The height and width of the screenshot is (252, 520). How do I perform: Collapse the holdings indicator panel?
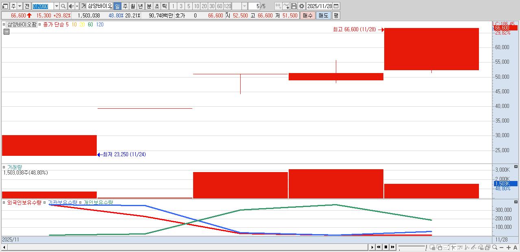[x=516, y=202]
